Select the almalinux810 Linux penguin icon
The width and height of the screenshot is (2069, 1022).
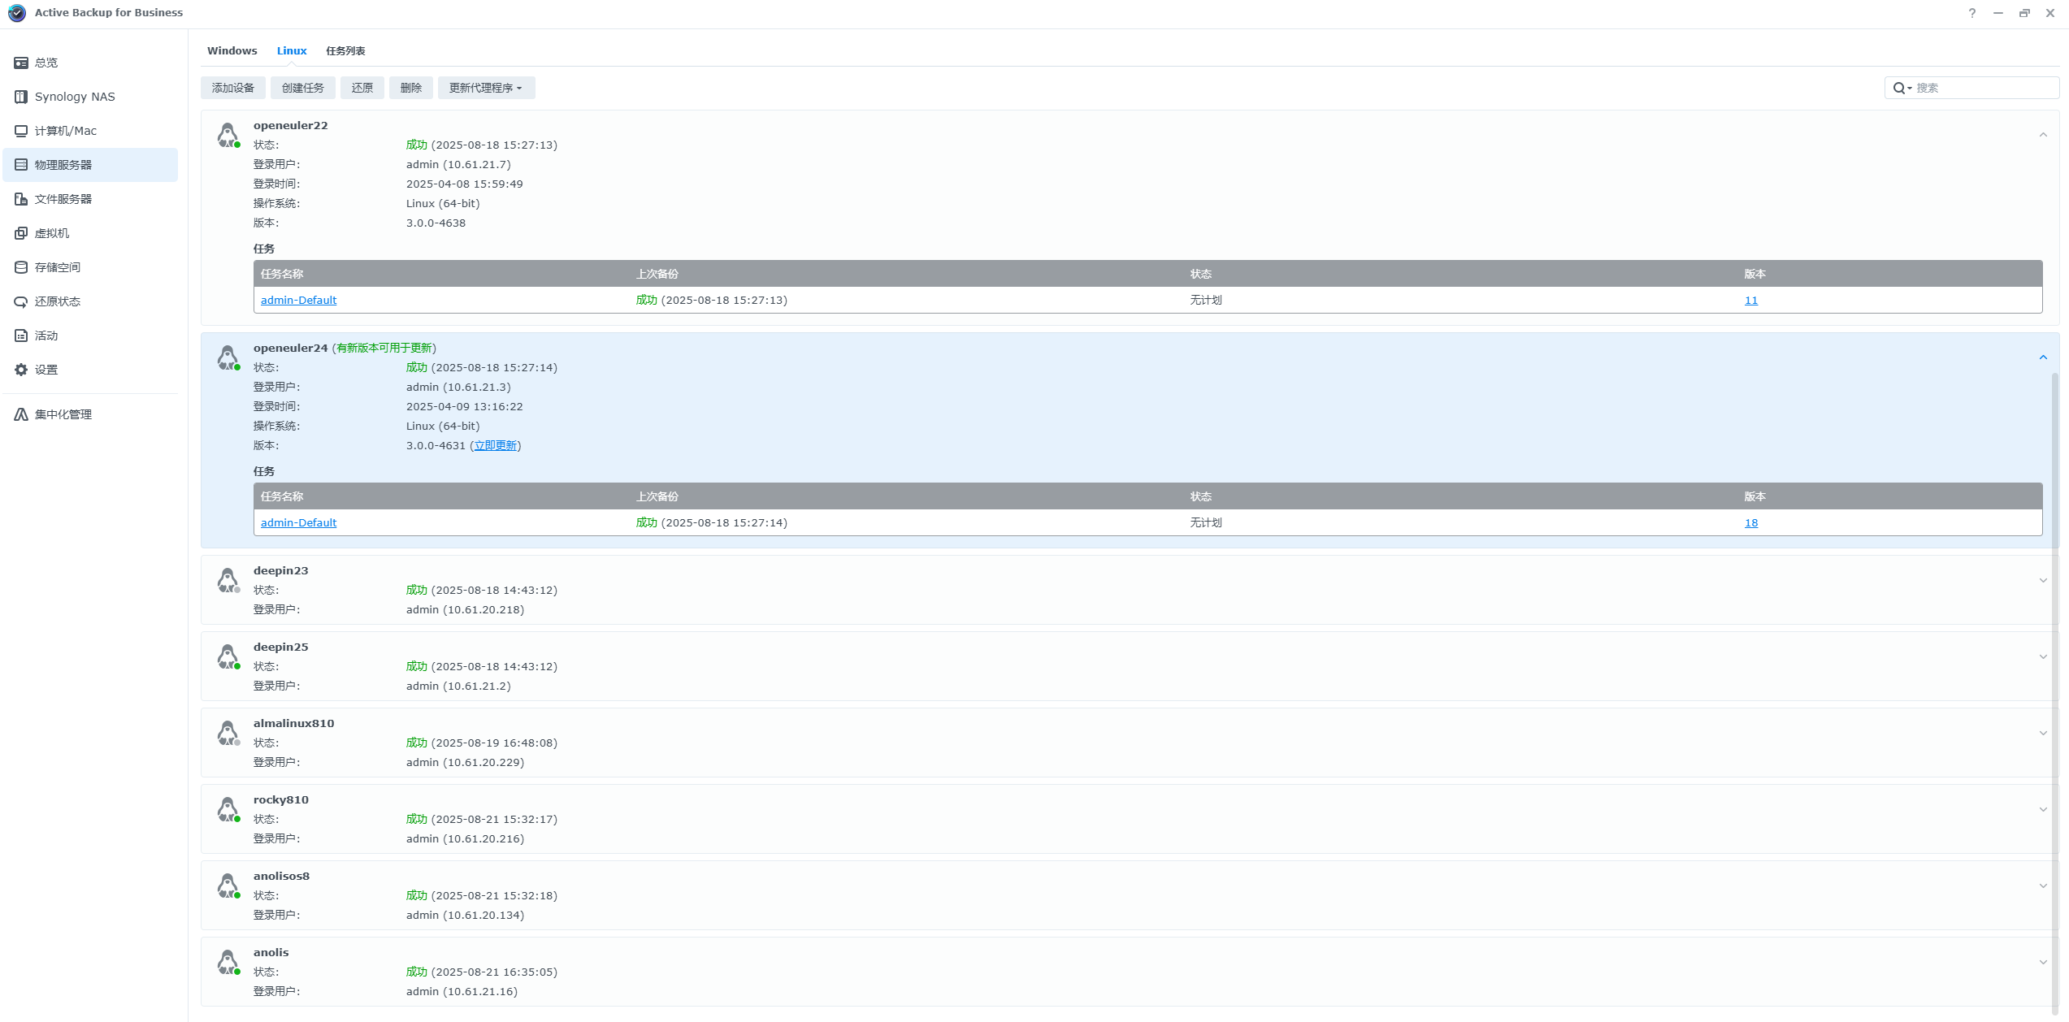(x=228, y=733)
